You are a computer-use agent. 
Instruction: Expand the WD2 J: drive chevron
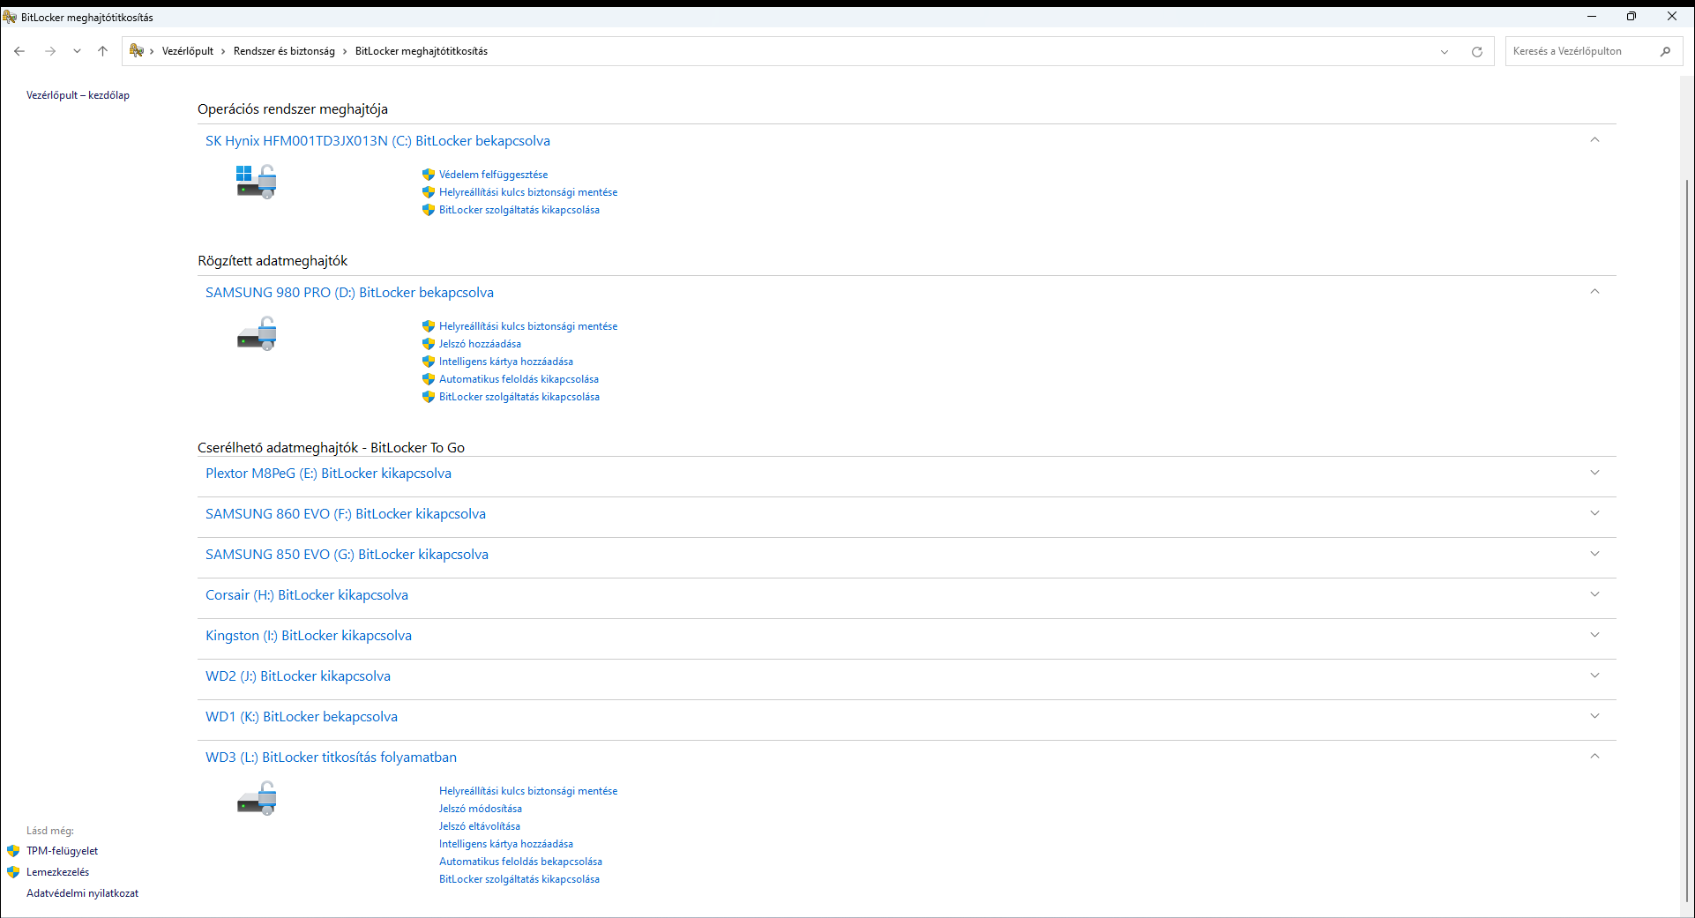click(1594, 675)
